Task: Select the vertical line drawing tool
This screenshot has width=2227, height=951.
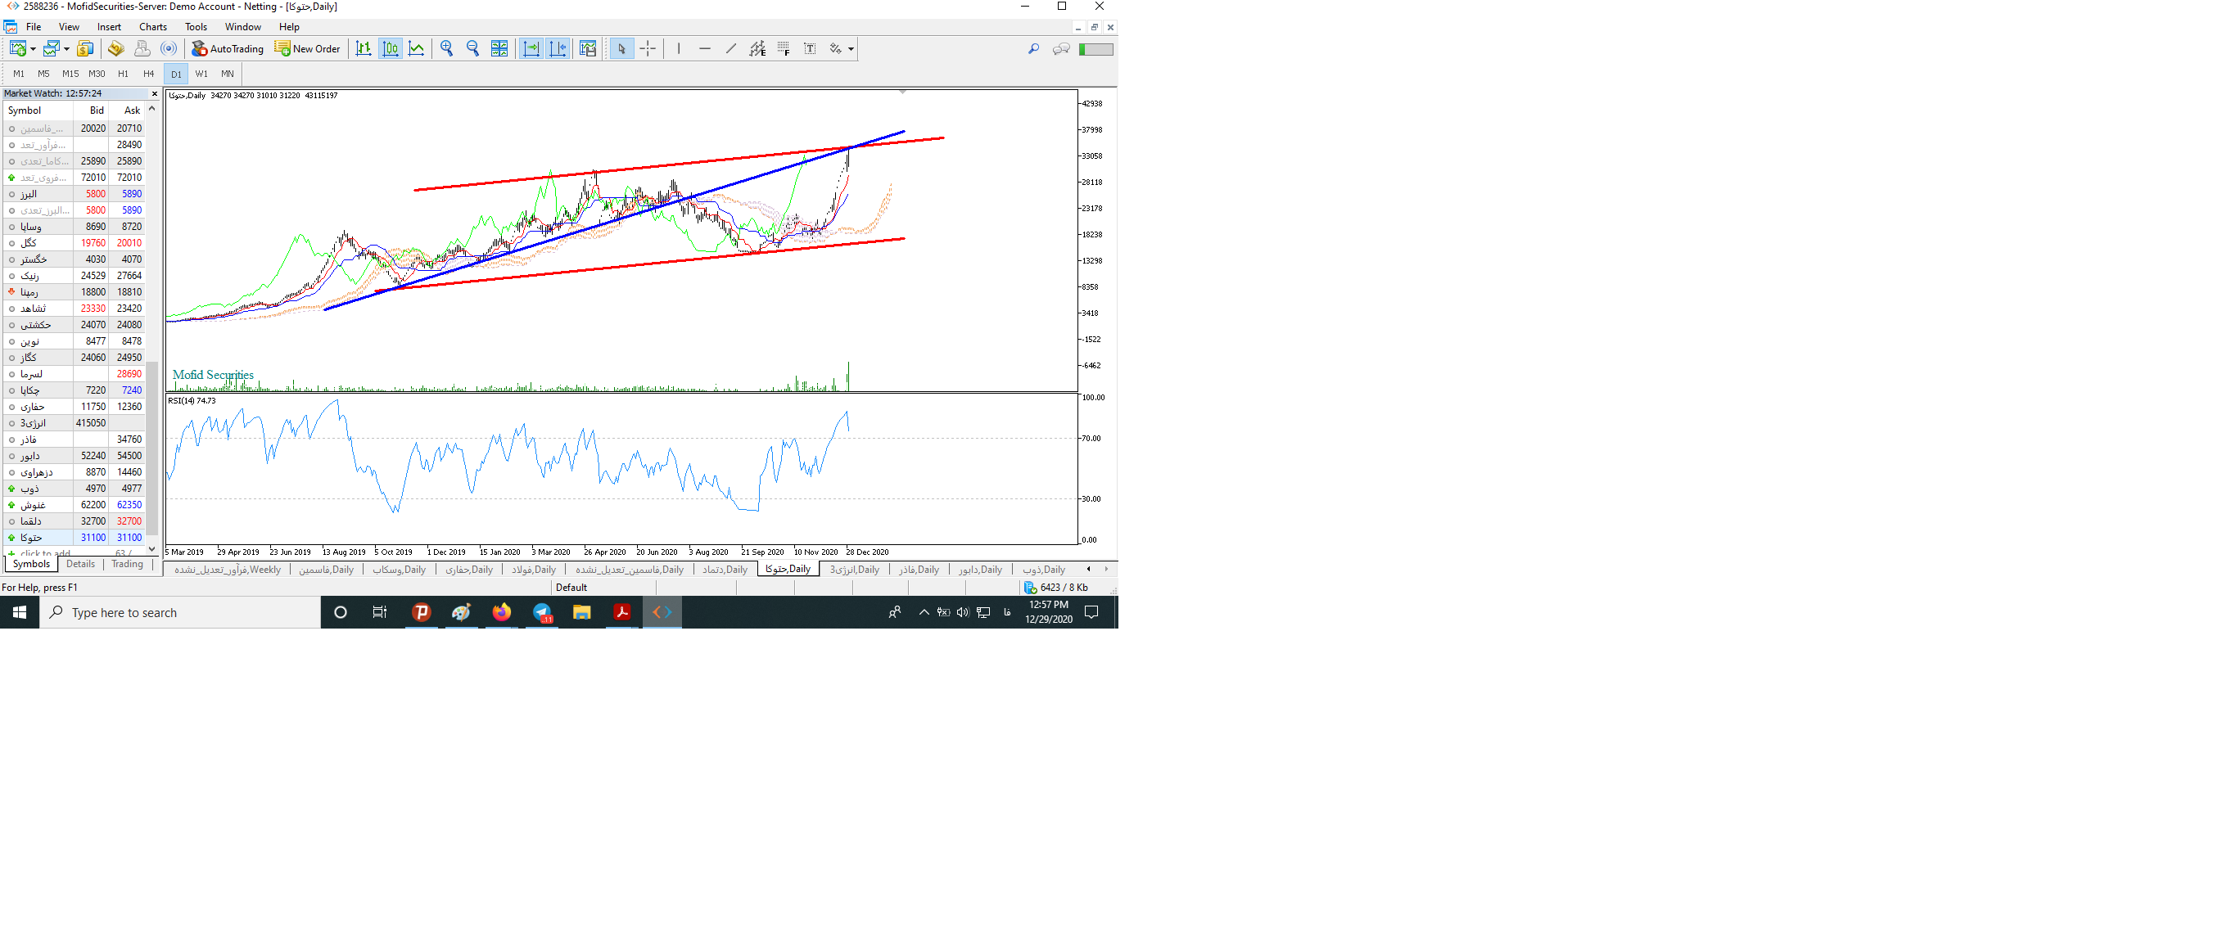Action: [679, 48]
